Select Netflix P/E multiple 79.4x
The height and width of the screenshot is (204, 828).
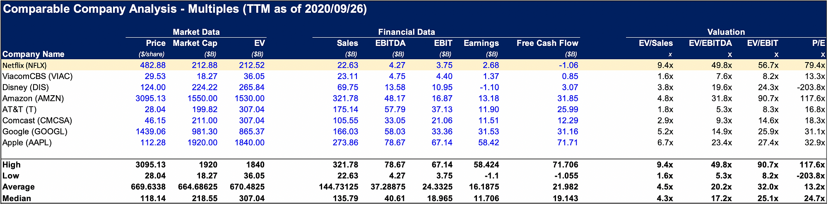[x=815, y=65]
